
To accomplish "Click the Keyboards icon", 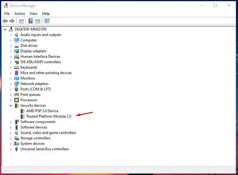I will point(16,67).
